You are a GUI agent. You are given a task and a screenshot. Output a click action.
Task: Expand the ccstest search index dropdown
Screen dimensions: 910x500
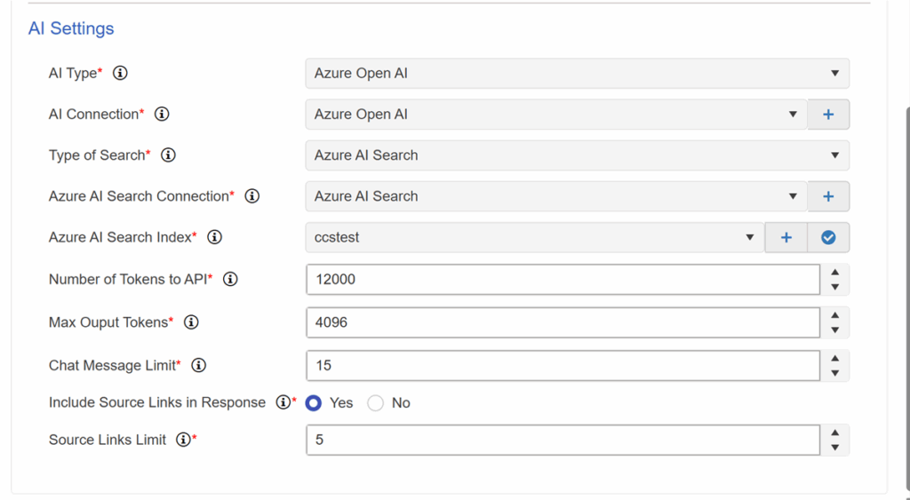[535, 237]
